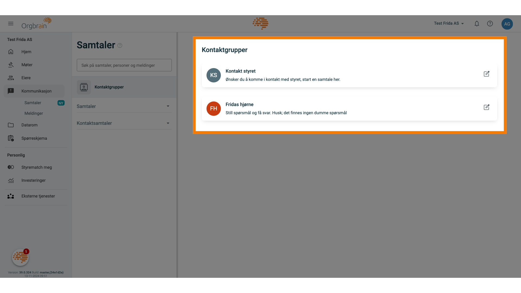
Task: Open the hamburger menu icon
Action: coord(11,24)
